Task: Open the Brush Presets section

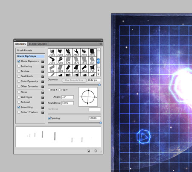Action: click(30, 50)
